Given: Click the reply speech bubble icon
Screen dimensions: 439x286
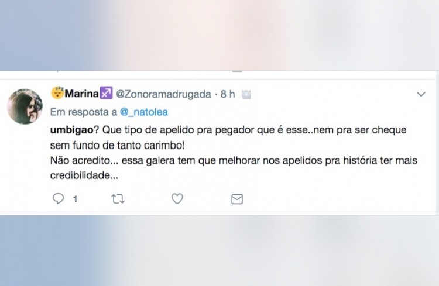Looking at the screenshot, I should (x=59, y=199).
